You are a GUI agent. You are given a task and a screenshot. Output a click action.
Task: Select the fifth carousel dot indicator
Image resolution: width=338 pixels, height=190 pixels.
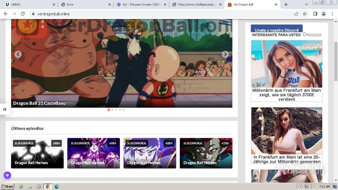coord(124,110)
